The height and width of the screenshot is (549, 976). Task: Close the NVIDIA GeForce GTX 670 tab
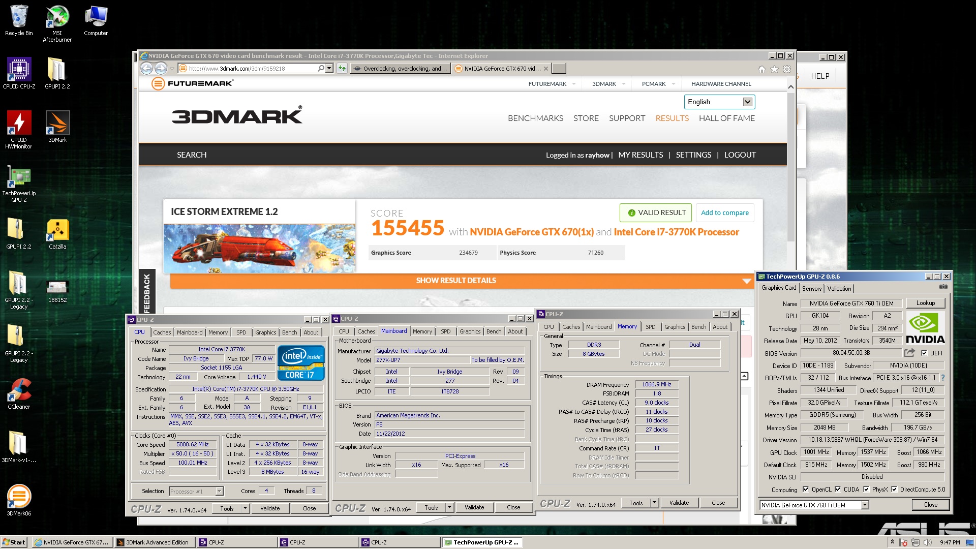point(546,69)
